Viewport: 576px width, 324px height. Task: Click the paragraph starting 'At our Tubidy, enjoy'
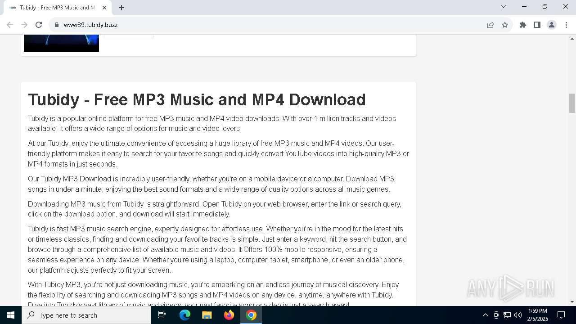[x=218, y=153]
